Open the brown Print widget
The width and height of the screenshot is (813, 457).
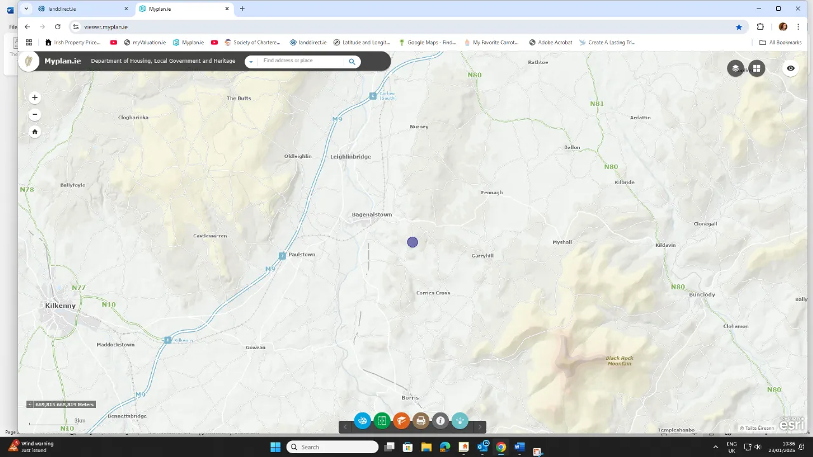420,421
